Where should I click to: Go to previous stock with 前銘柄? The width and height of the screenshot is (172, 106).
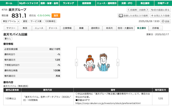[x=132, y=10]
